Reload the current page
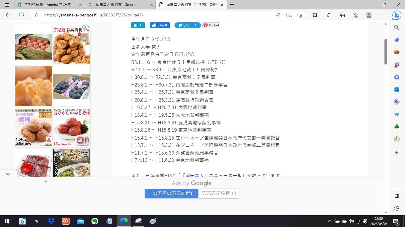This screenshot has width=405, height=227. pyautogui.click(x=21, y=15)
